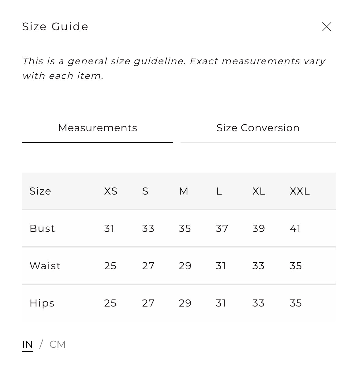
Task: Click the Hips value 35 for XXL
Action: (296, 303)
